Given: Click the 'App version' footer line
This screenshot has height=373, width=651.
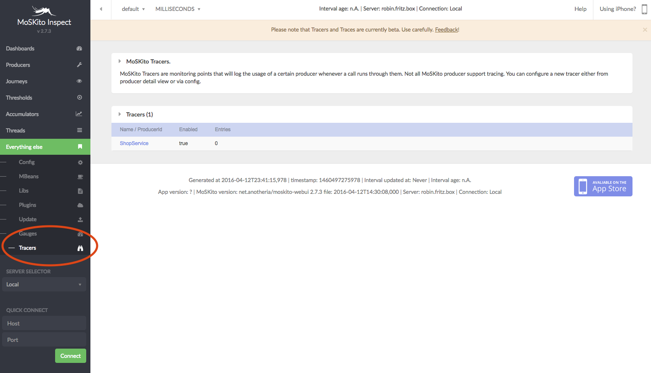Looking at the screenshot, I should click(330, 192).
